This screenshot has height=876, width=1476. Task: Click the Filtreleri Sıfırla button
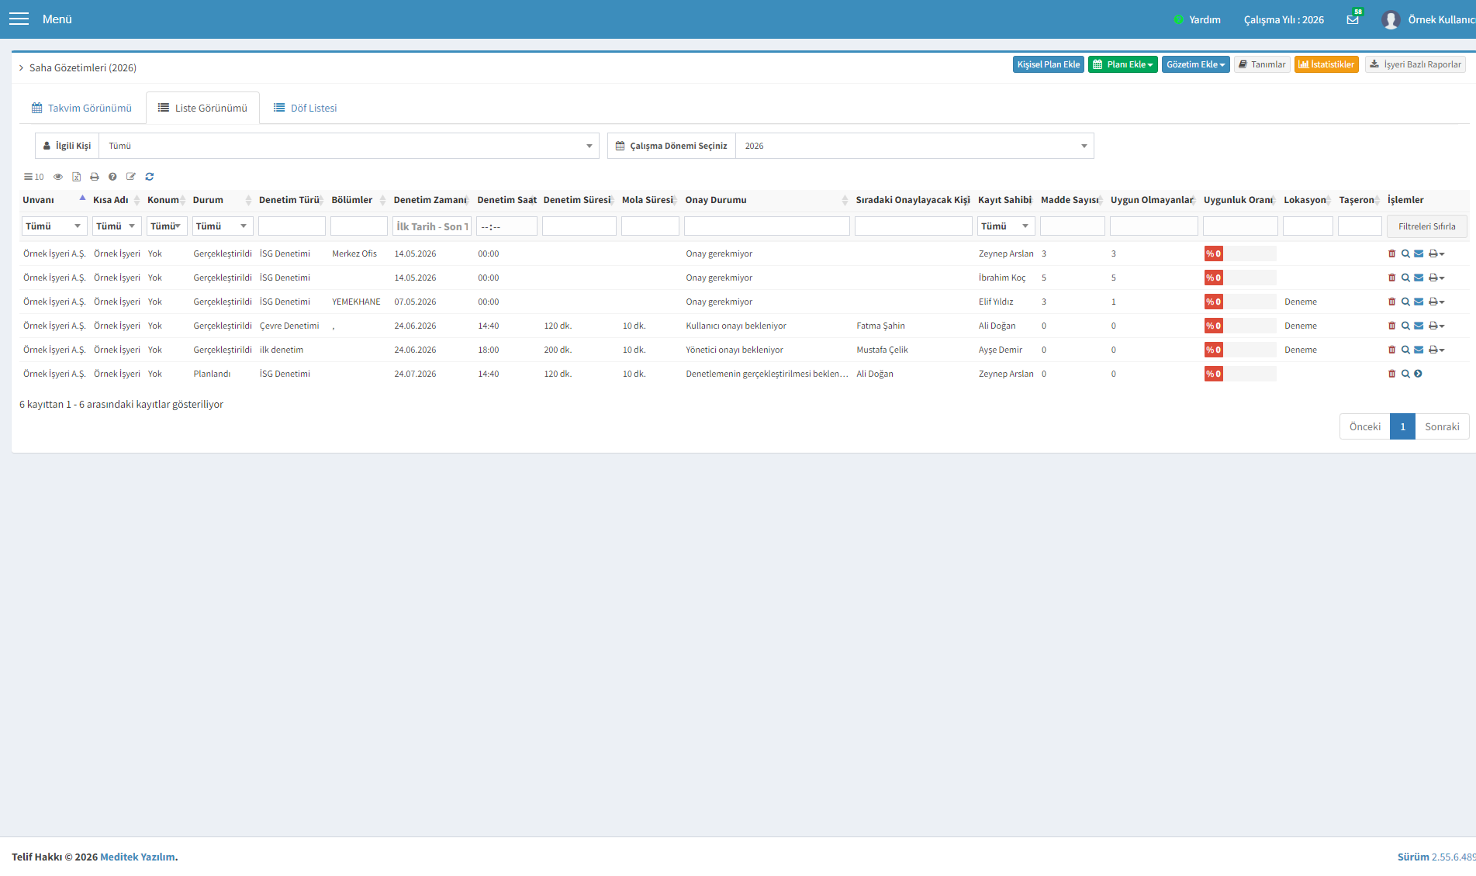point(1426,226)
